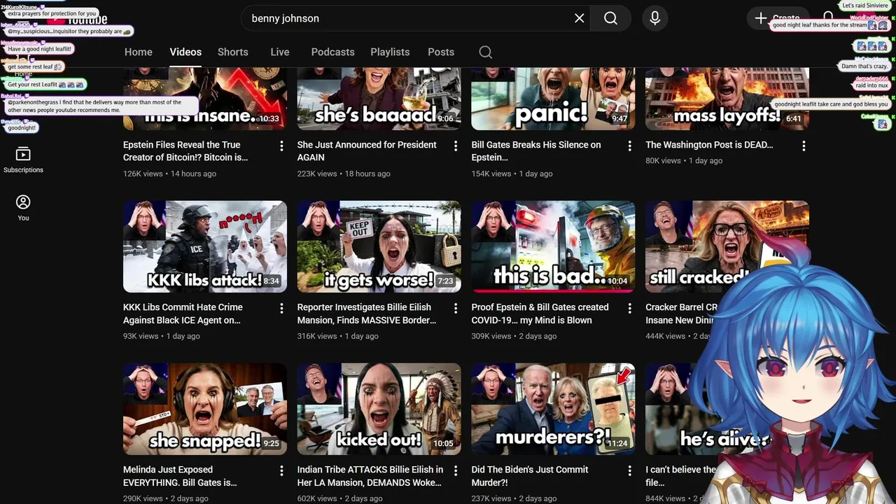This screenshot has width=896, height=504.
Task: Open options menu for KKK Libs video
Action: tap(281, 308)
